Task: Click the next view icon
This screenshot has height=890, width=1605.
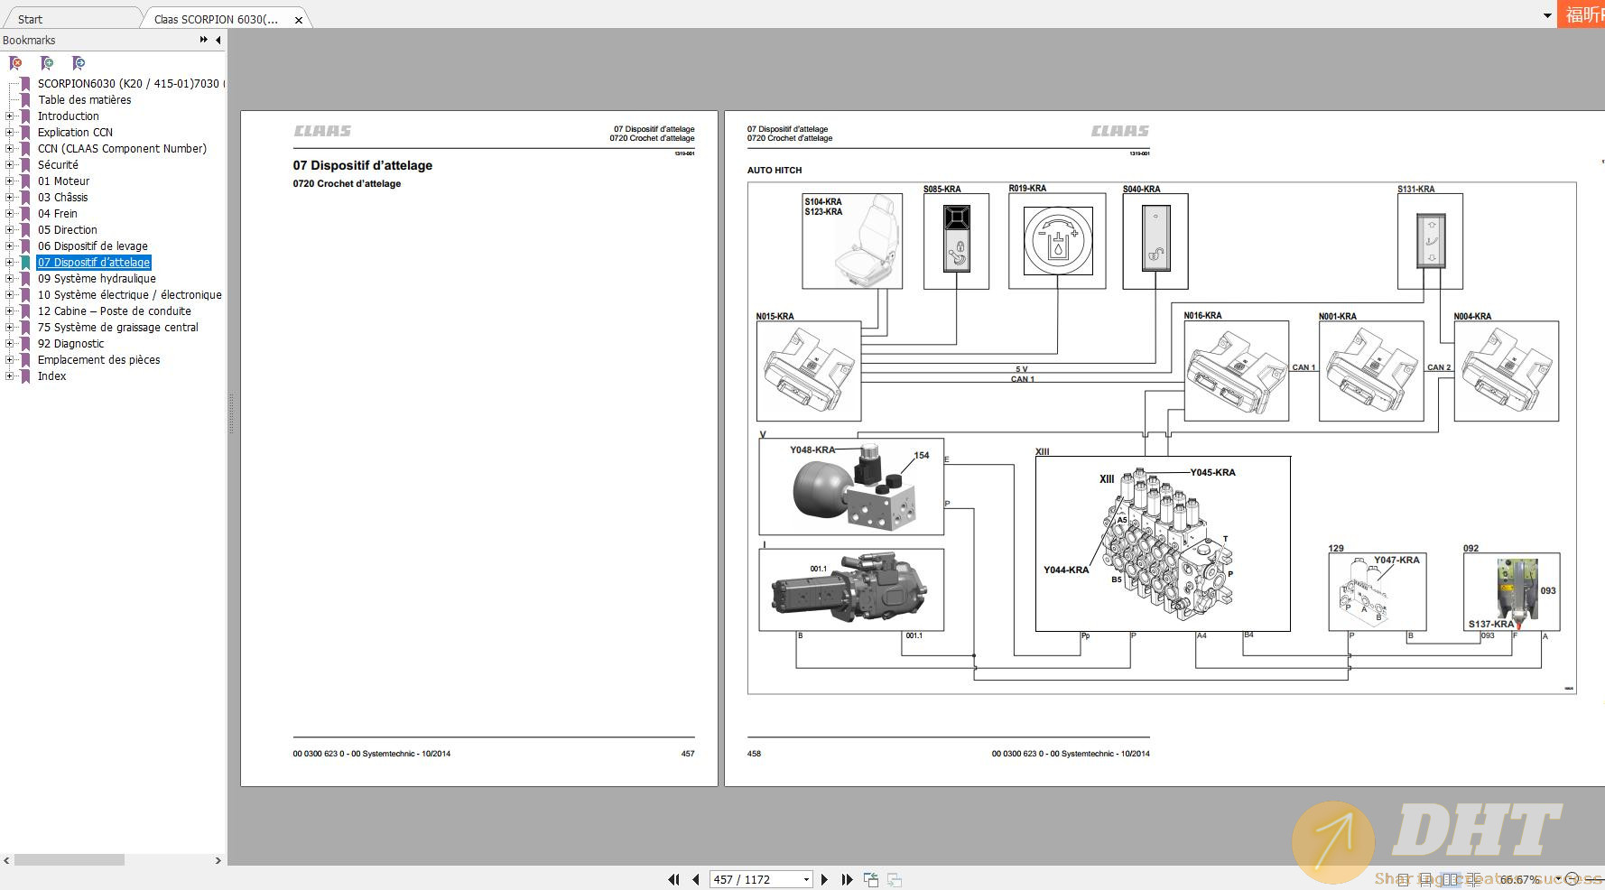Action: coord(895,879)
